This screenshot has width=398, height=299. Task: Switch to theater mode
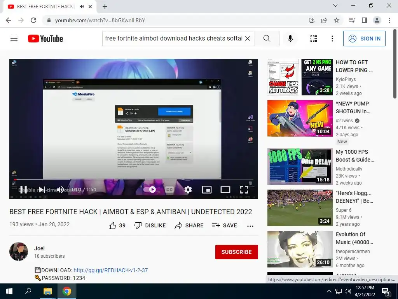click(225, 190)
